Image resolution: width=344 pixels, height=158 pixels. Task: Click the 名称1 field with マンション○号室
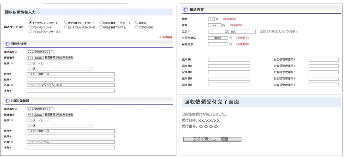(x=71, y=85)
